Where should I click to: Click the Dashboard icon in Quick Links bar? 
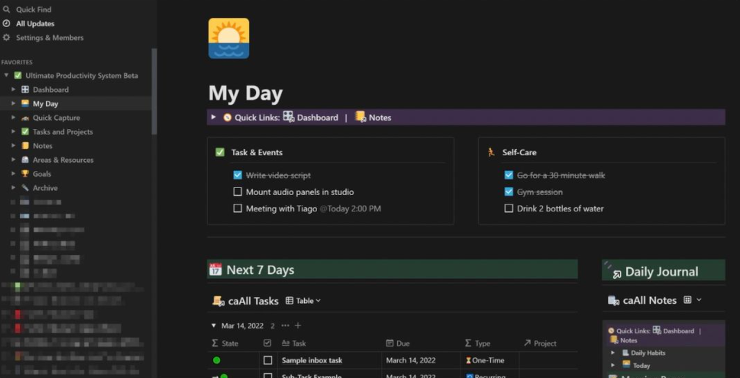[x=288, y=116]
